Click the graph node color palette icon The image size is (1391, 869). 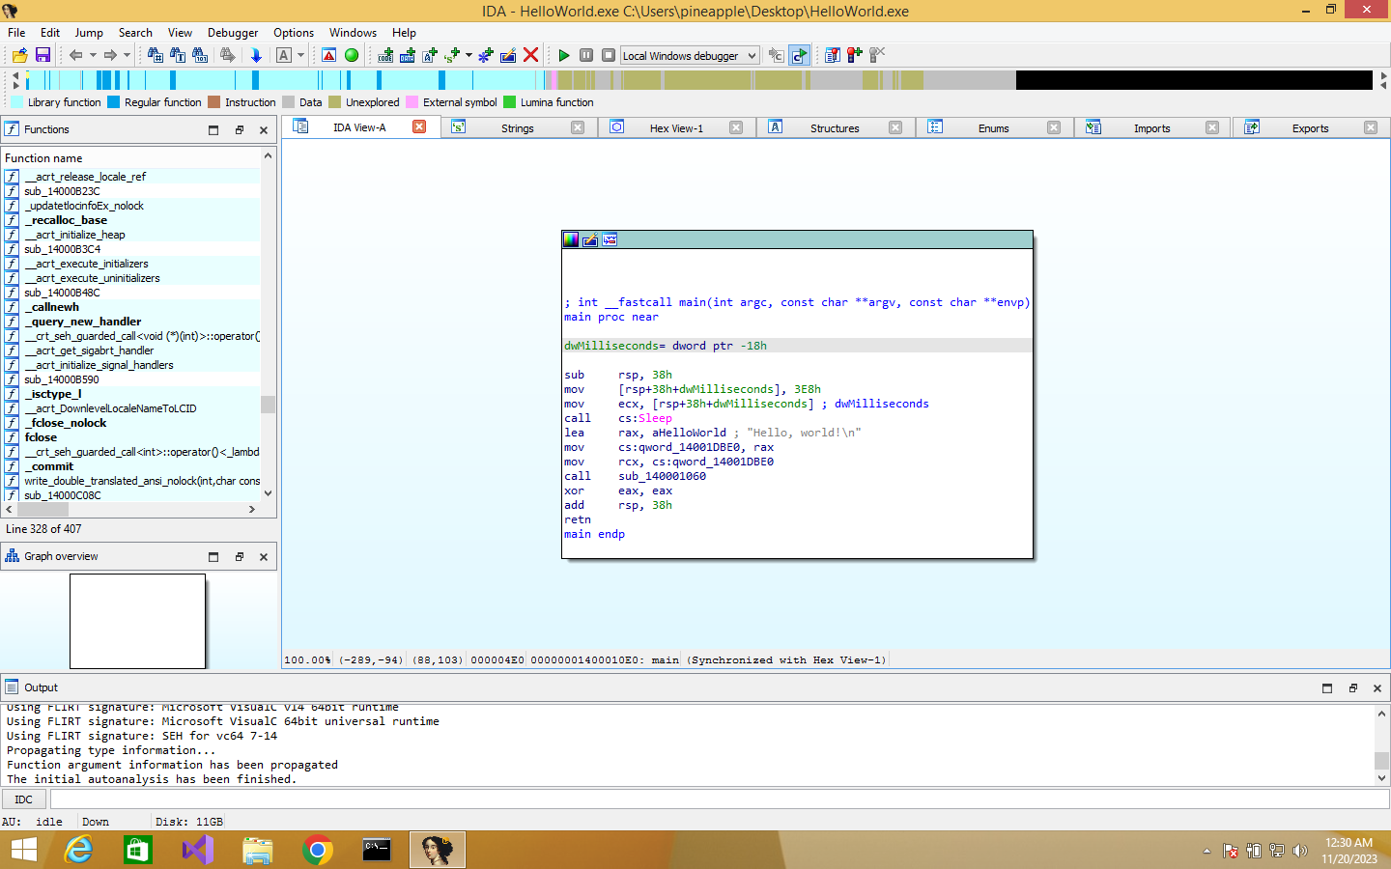[x=571, y=239]
